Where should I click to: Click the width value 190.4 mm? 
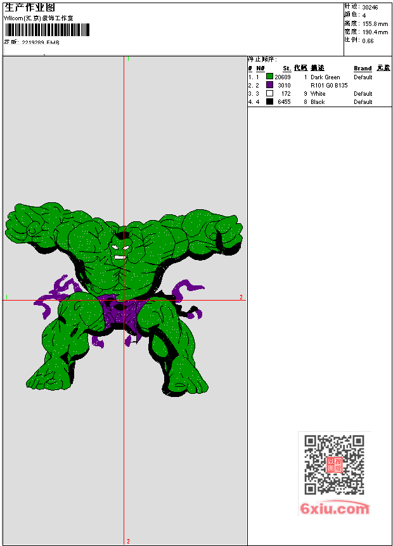pyautogui.click(x=375, y=32)
